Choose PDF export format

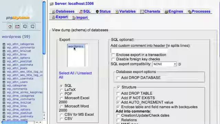[x=61, y=94]
